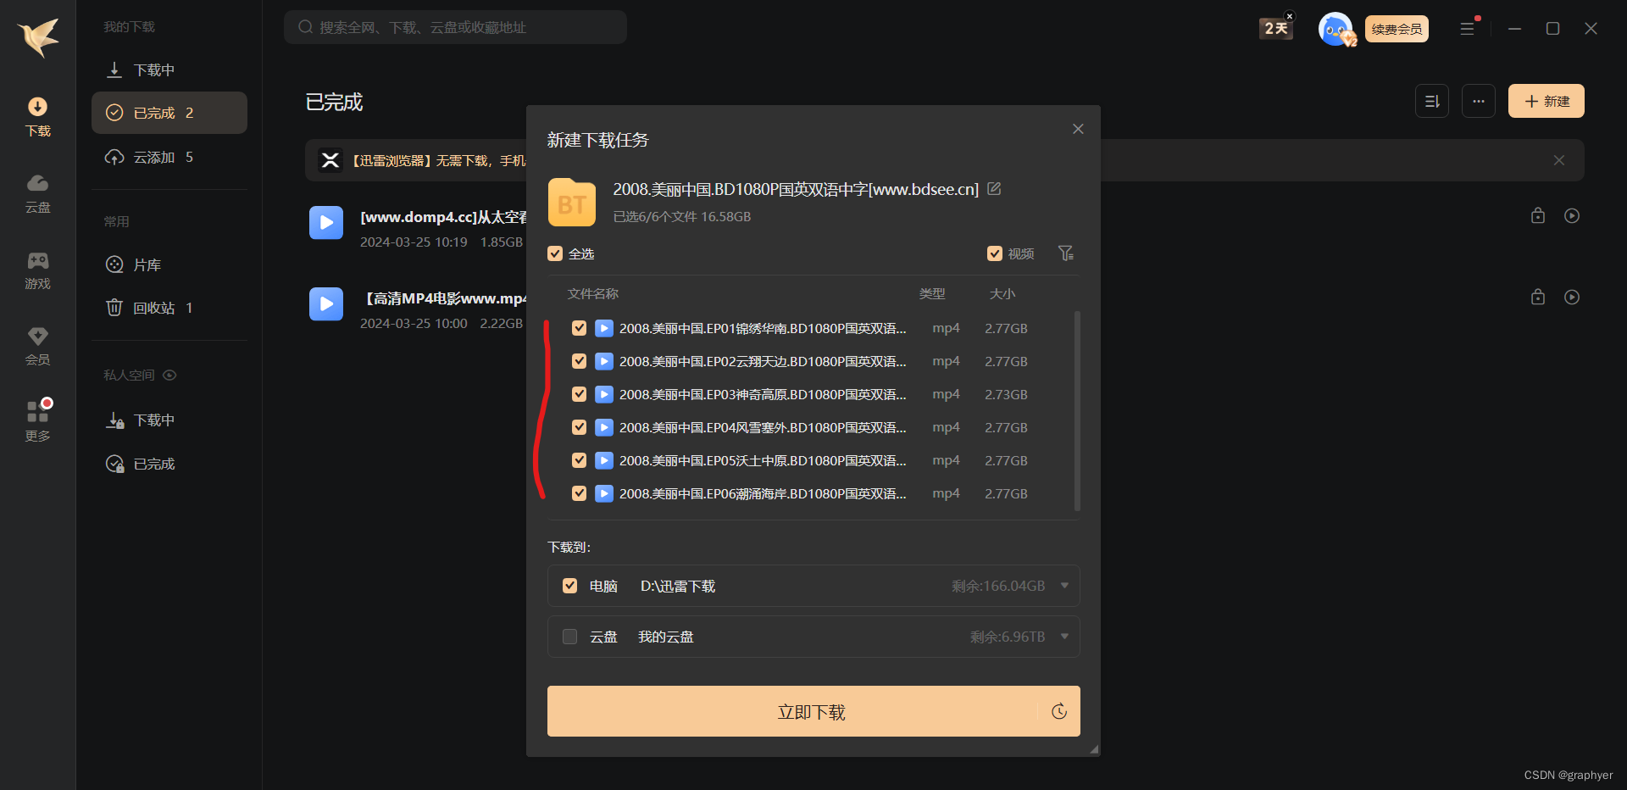Uncheck EP02云翔天边 file

pyautogui.click(x=579, y=361)
